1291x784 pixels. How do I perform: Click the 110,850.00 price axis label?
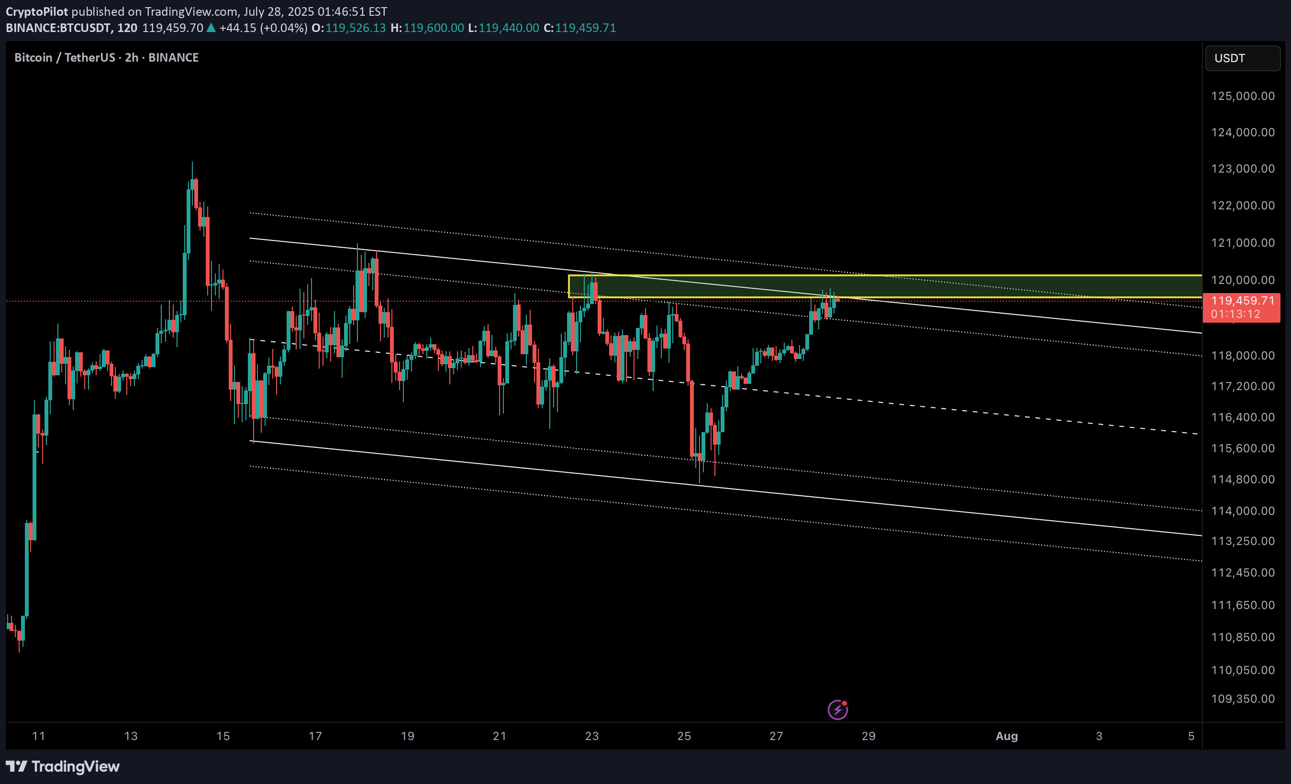(1242, 637)
